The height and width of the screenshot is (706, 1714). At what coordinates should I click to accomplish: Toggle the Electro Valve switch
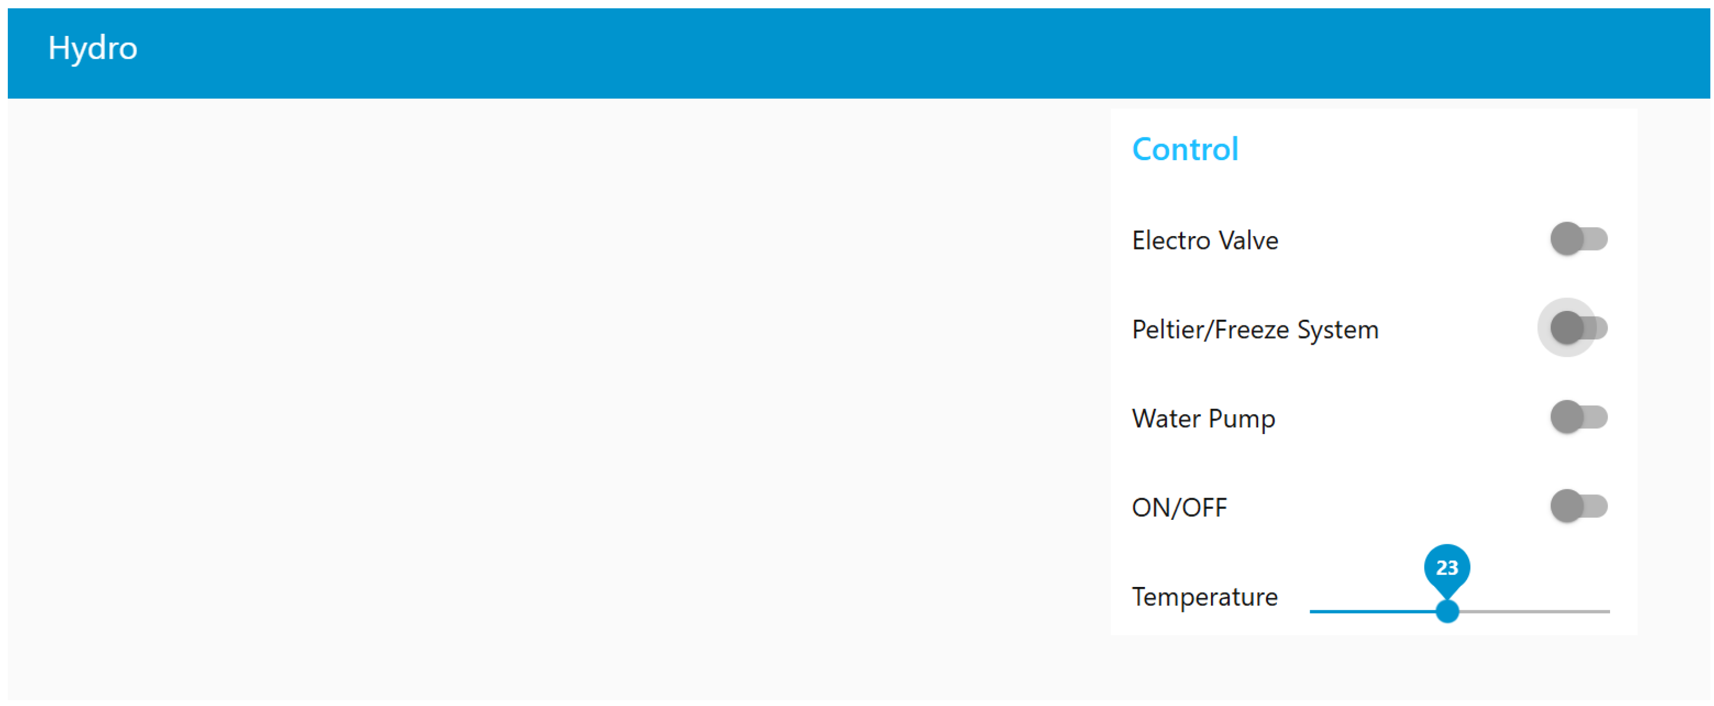pos(1578,239)
